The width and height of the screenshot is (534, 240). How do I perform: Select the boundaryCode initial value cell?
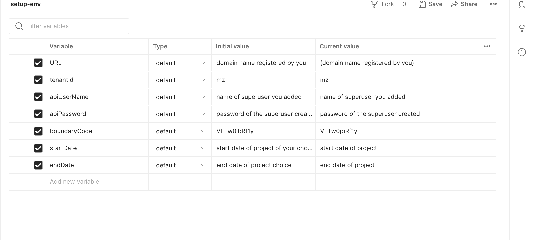263,131
